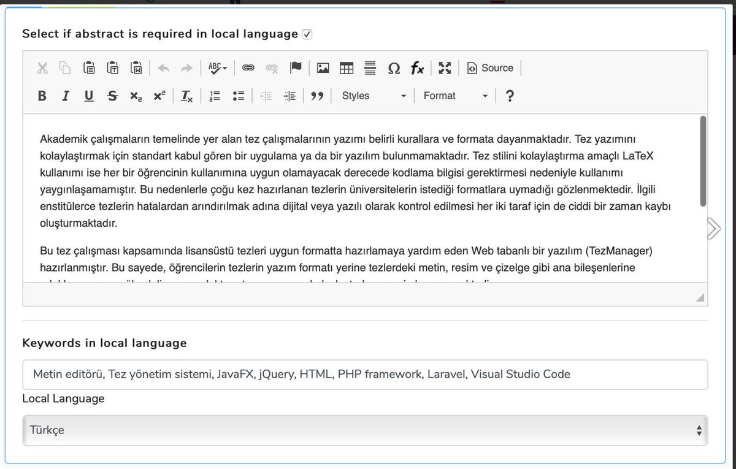
Task: Open the Local Language selector showing Türkçe
Action: pyautogui.click(x=364, y=430)
